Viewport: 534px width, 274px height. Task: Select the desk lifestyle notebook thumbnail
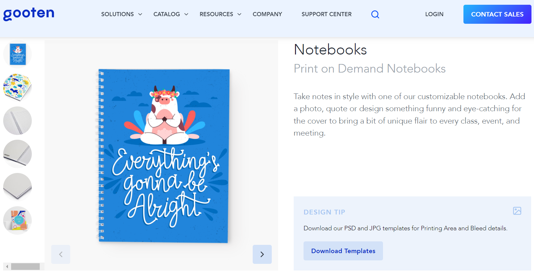coord(17,220)
